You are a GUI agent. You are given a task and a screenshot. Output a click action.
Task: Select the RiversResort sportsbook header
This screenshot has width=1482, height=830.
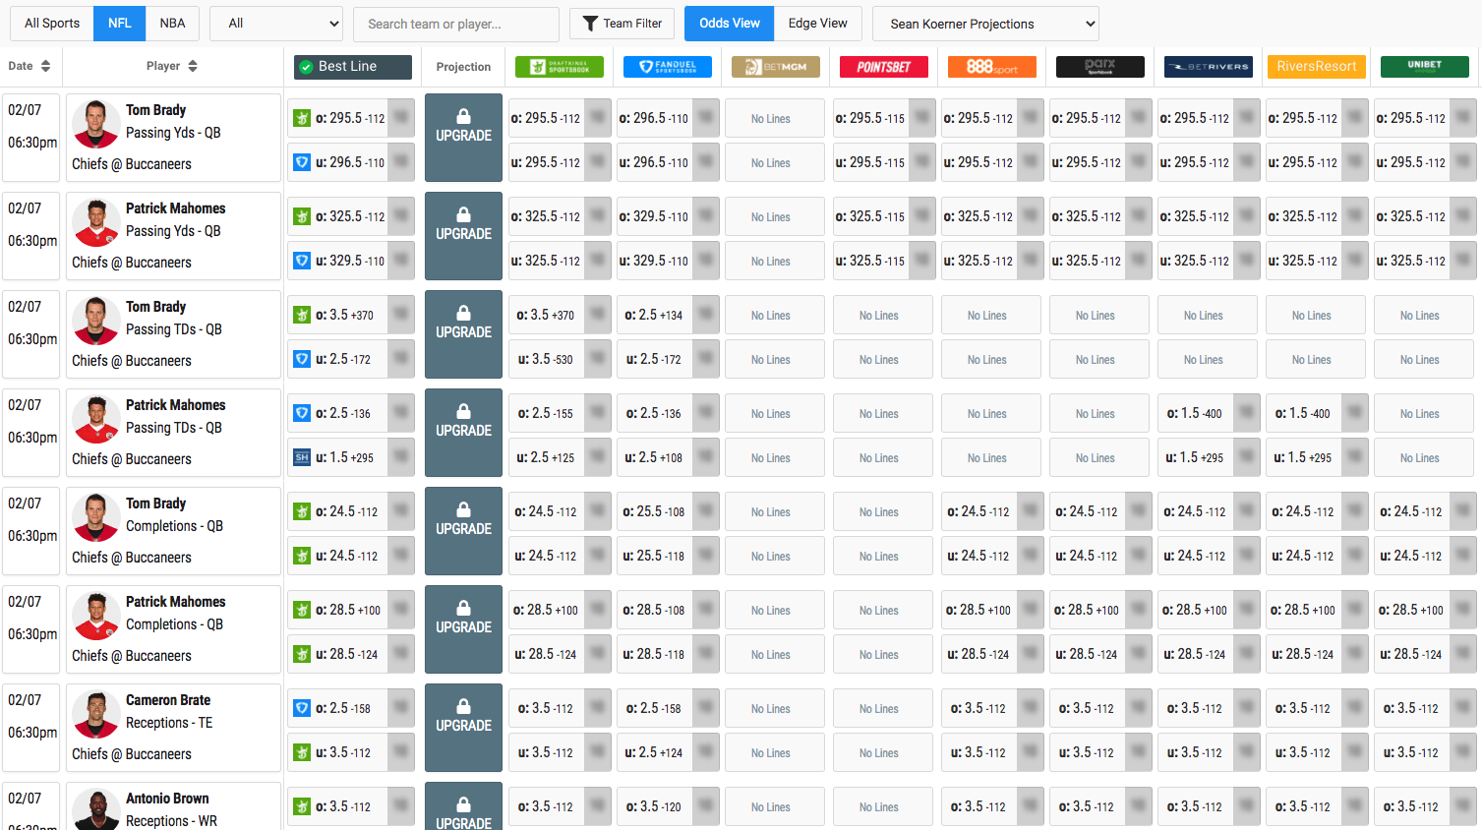tap(1317, 67)
